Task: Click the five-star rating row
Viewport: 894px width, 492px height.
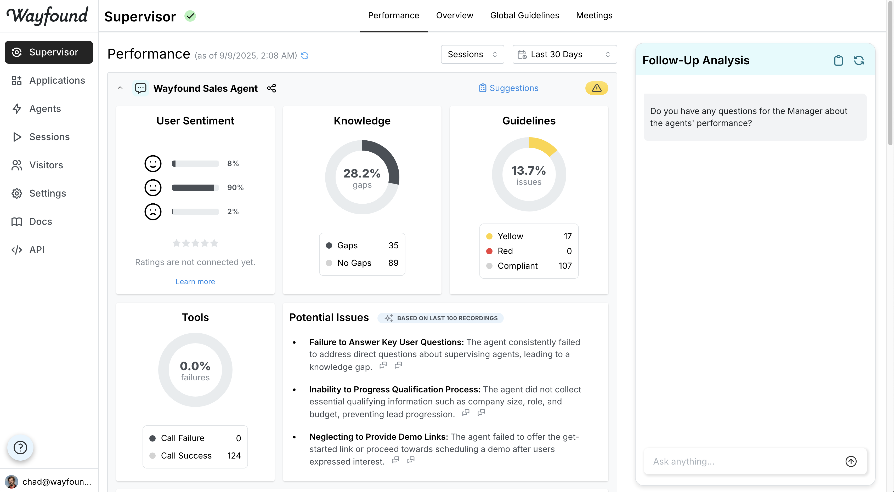Action: point(195,243)
